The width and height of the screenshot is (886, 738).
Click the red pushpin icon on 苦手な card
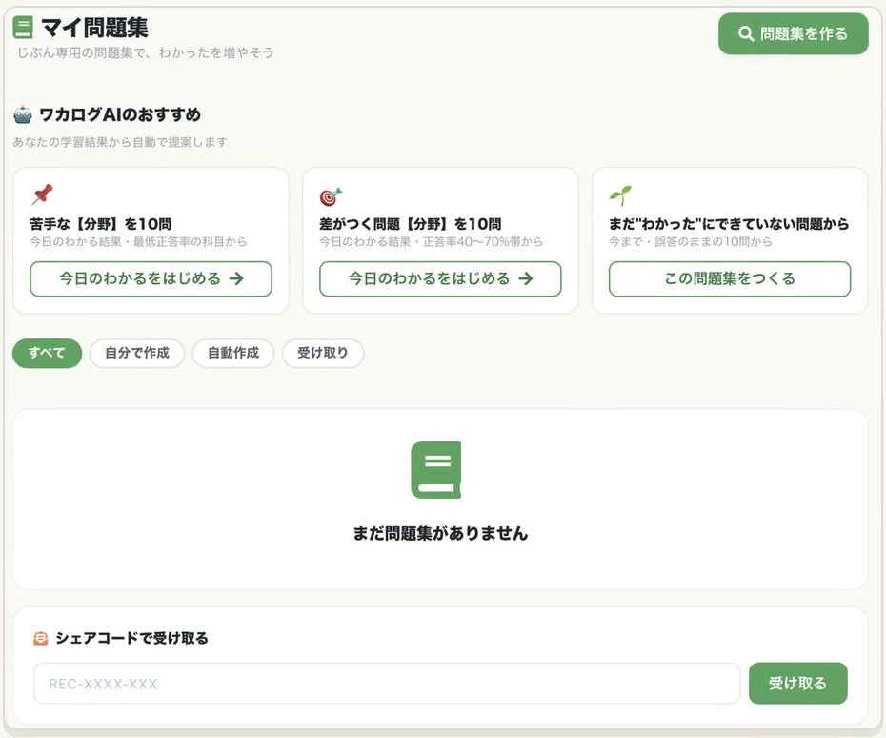(x=42, y=195)
